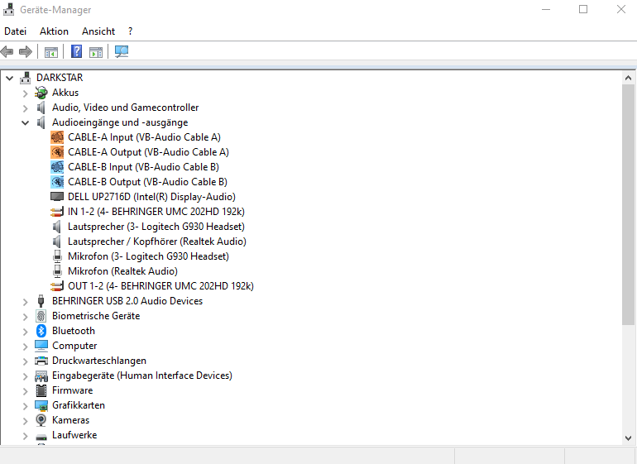This screenshot has height=464, width=637.
Task: Click the Logitech G930 Lautsprecher speaker icon
Action: coord(57,227)
